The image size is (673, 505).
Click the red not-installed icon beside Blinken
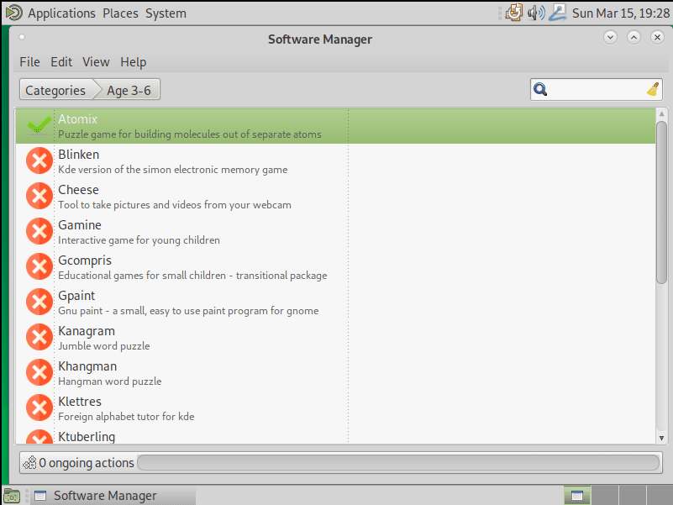click(x=39, y=160)
